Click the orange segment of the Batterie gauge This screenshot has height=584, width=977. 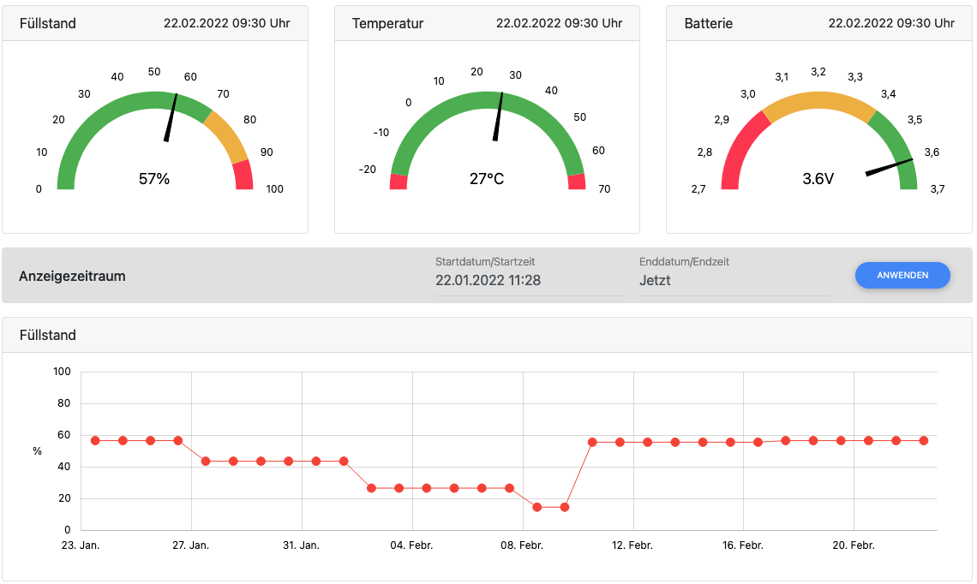coord(818,100)
